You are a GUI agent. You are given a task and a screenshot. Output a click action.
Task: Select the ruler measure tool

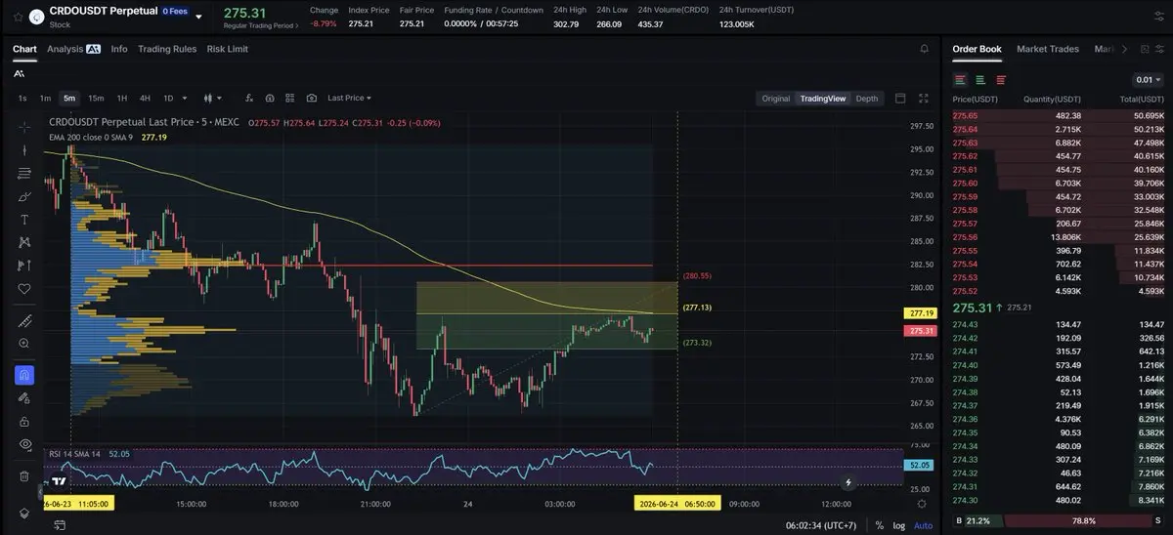pyautogui.click(x=24, y=320)
